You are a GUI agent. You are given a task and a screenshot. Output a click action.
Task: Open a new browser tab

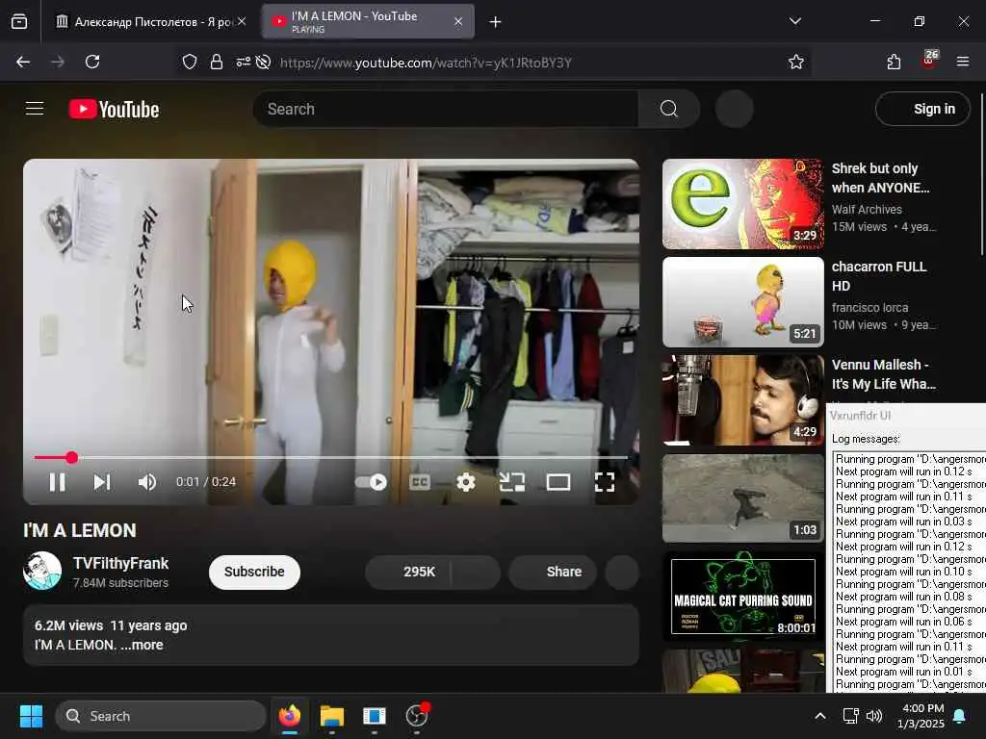click(495, 22)
